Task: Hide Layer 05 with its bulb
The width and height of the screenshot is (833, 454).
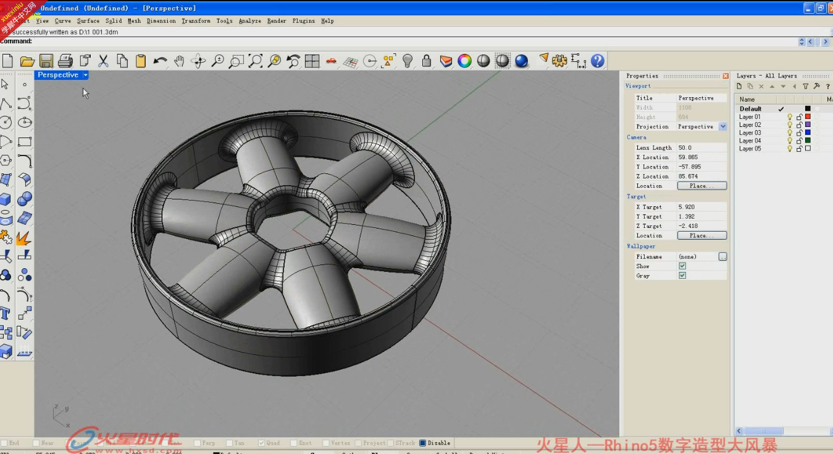Action: tap(790, 149)
